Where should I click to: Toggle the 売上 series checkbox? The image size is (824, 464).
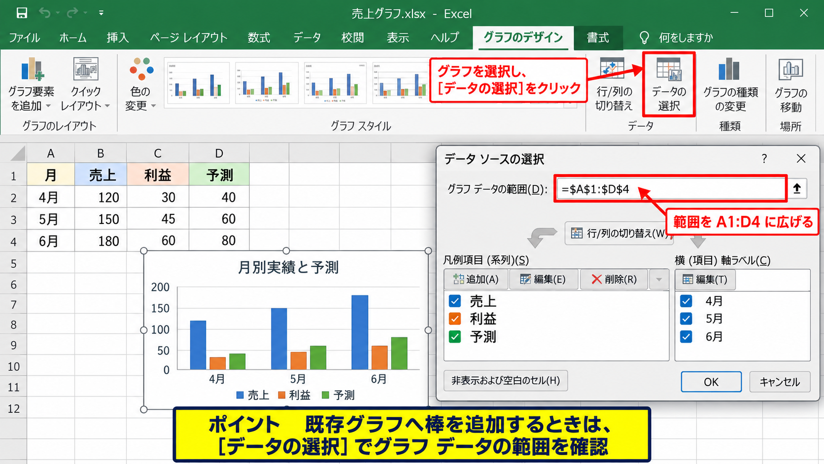pyautogui.click(x=455, y=301)
